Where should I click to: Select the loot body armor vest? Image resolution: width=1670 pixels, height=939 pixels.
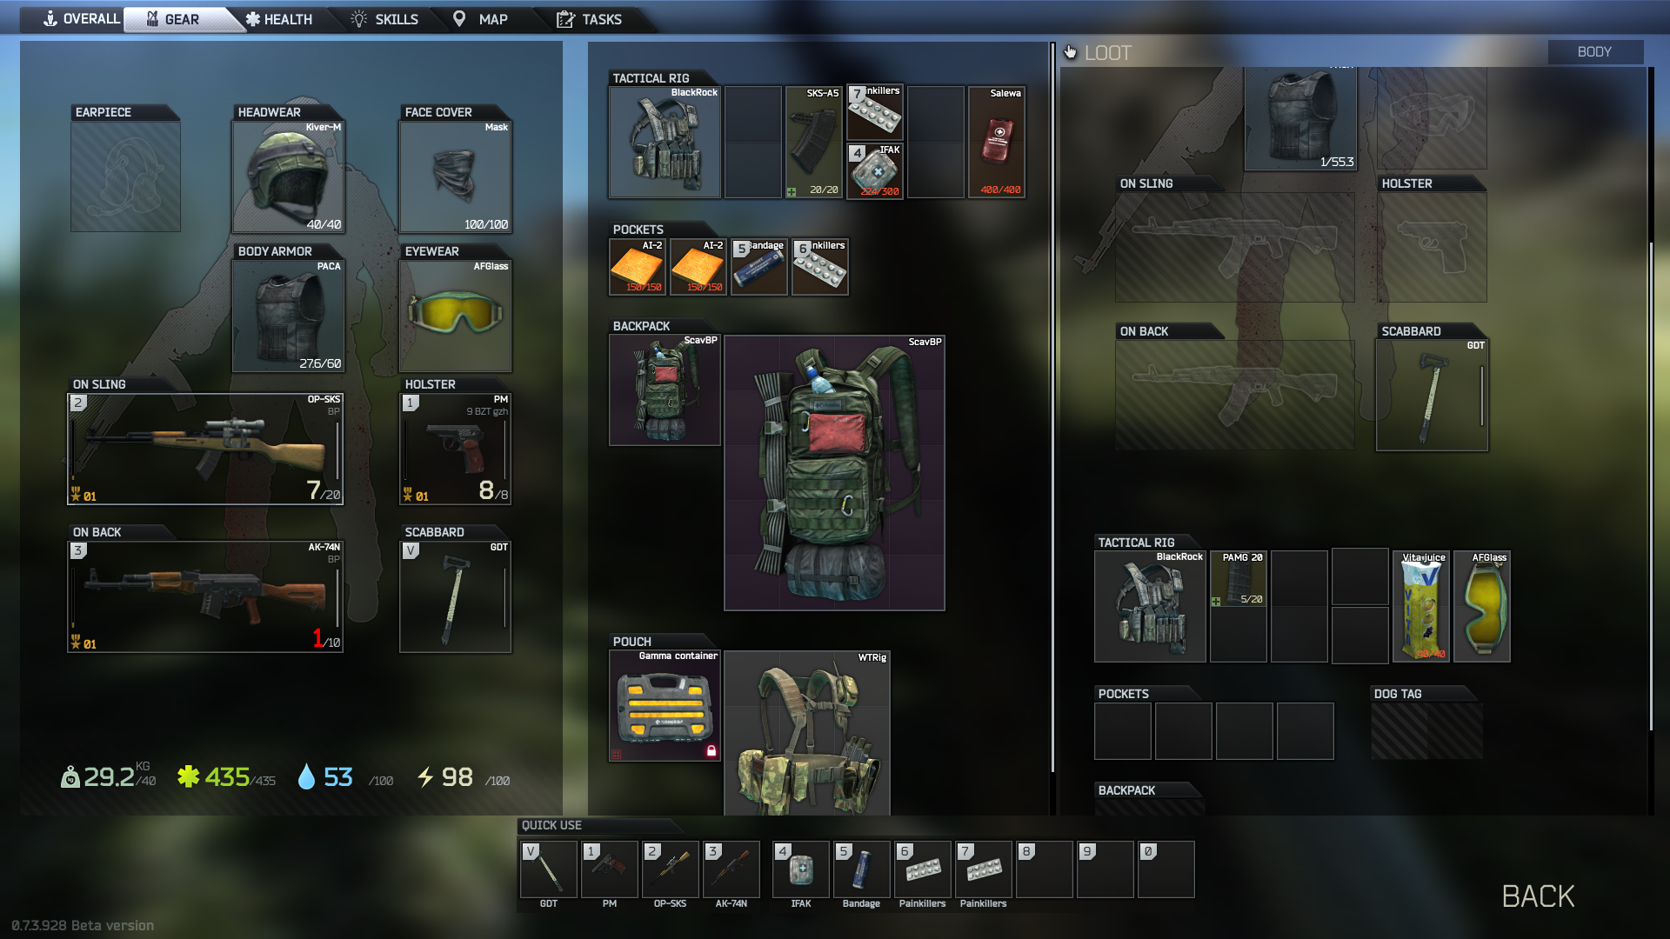pyautogui.click(x=1300, y=118)
